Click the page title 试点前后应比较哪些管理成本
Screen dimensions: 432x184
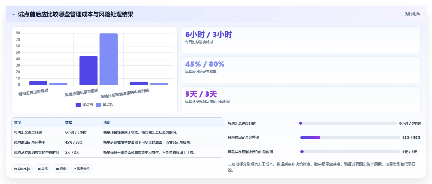(x=76, y=14)
